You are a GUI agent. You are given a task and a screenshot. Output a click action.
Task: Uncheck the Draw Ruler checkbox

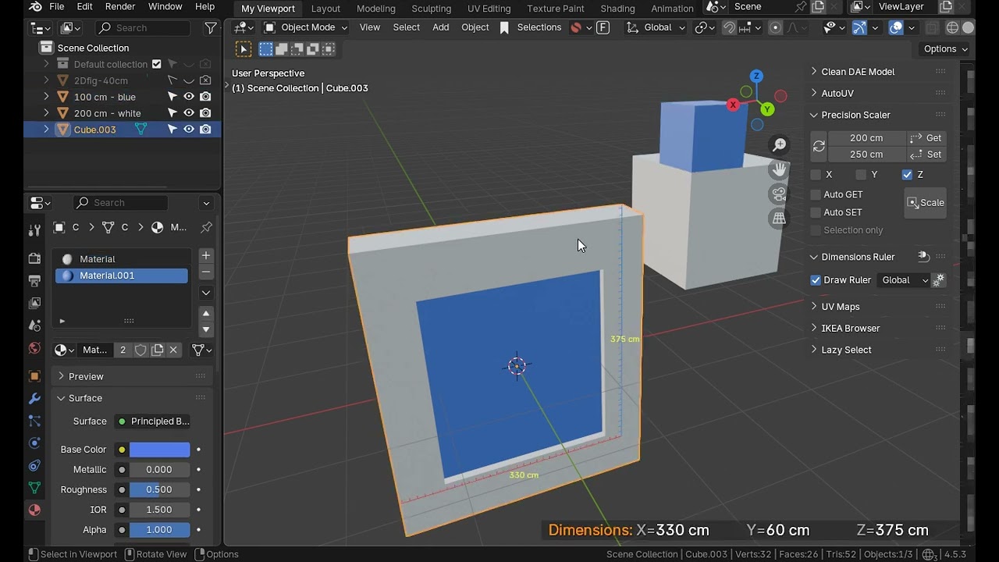point(816,280)
